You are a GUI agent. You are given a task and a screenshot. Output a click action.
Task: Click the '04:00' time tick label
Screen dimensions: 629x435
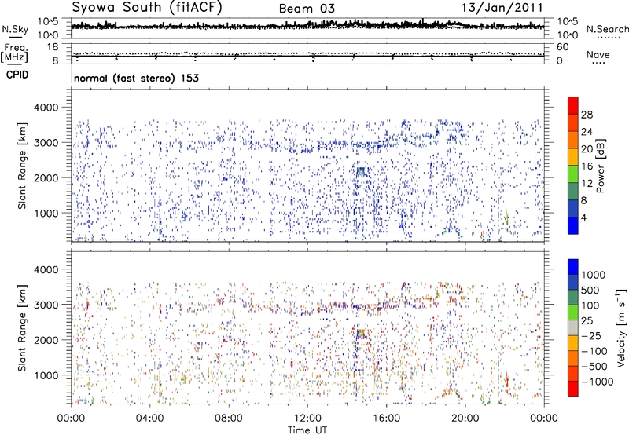tap(149, 418)
